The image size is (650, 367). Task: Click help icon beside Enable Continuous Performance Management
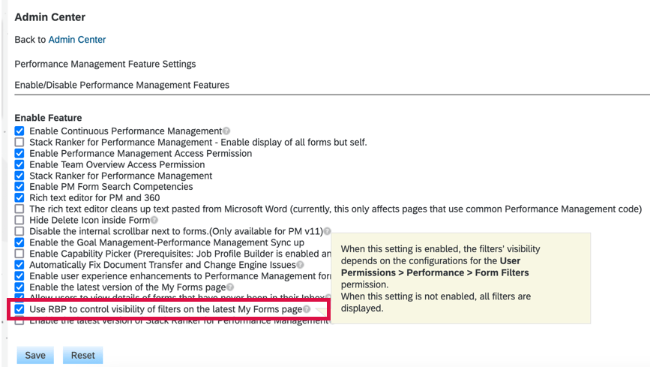click(x=226, y=131)
